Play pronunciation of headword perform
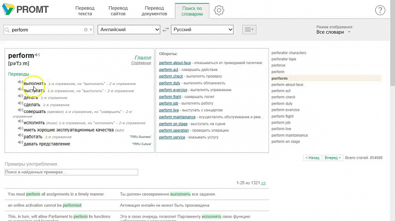 37,55
